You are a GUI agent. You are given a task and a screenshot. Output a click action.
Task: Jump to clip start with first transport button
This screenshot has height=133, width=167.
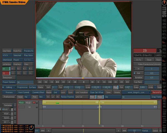click(40, 82)
